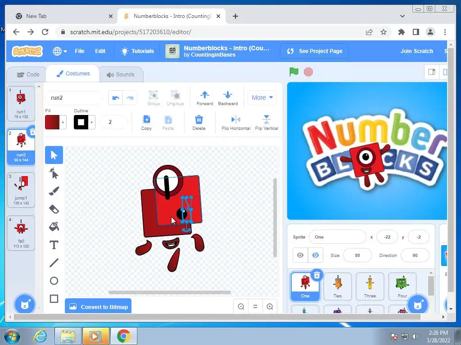Open the Fill color dropdown
The width and height of the screenshot is (461, 345).
point(63,122)
